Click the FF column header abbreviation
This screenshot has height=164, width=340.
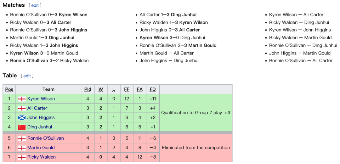[127, 89]
